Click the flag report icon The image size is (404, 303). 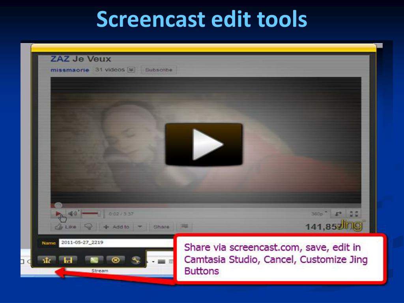[184, 226]
